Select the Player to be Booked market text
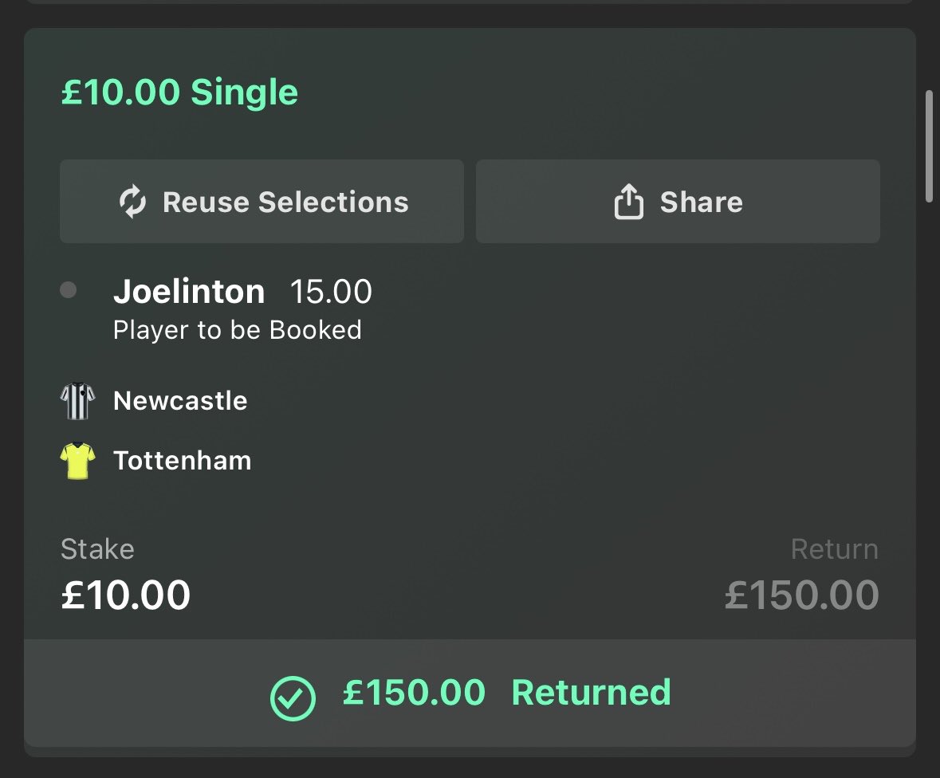Image resolution: width=940 pixels, height=778 pixels. click(x=238, y=330)
